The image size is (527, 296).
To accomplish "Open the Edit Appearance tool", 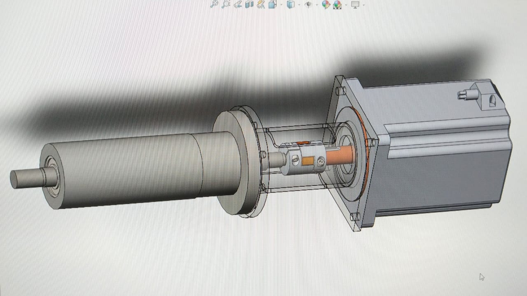I will (326, 5).
